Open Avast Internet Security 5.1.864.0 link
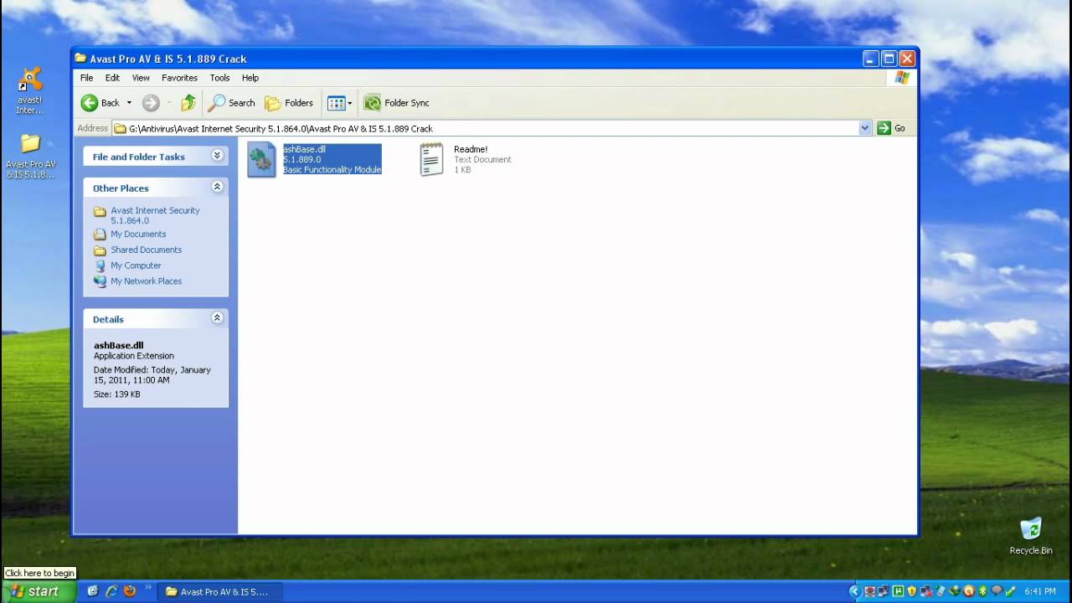 155,215
